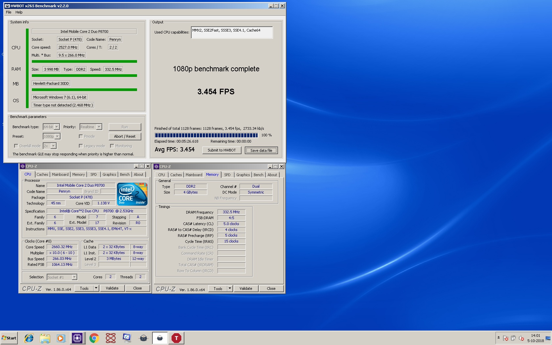This screenshot has height=345, width=552.
Task: Open the Benchmark type dropdown
Action: 57,127
